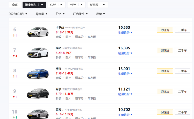Open 参数 for 逸动
Viewport: 194px width, 119px height.
(59, 57)
